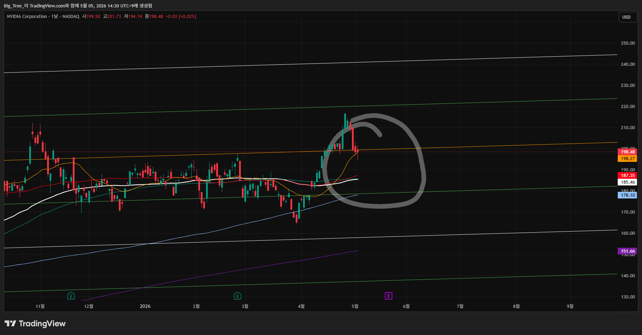Viewport: 642px width, 335px height.
Task: Select the blue 178.10 moving average label
Action: click(628, 195)
